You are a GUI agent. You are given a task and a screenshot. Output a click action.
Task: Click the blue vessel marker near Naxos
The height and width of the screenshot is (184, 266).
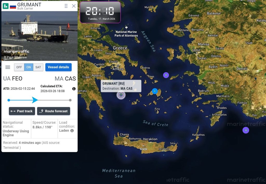[x=155, y=91]
